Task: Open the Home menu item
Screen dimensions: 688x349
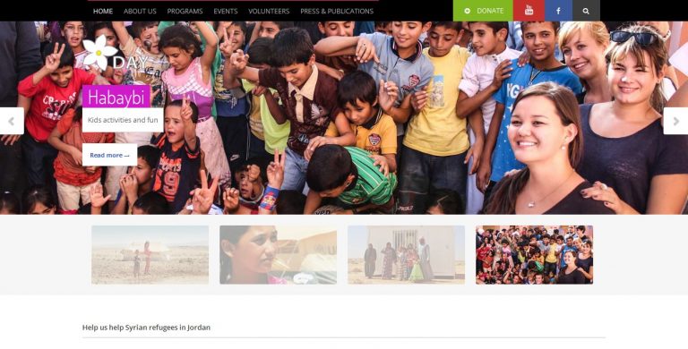Action: click(103, 11)
